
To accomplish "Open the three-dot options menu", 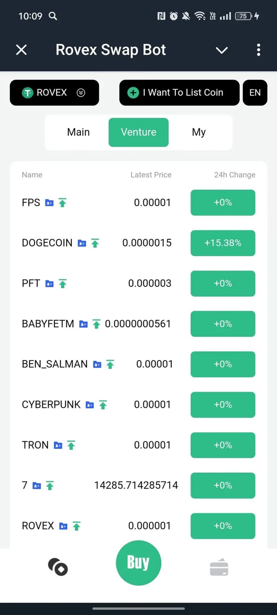I will click(258, 50).
